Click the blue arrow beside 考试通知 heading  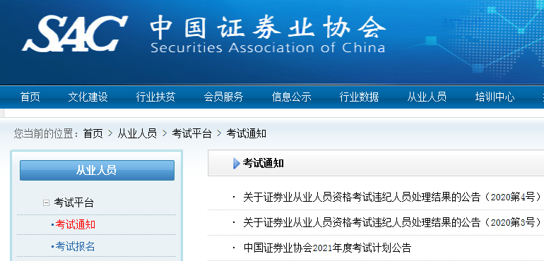(x=237, y=163)
